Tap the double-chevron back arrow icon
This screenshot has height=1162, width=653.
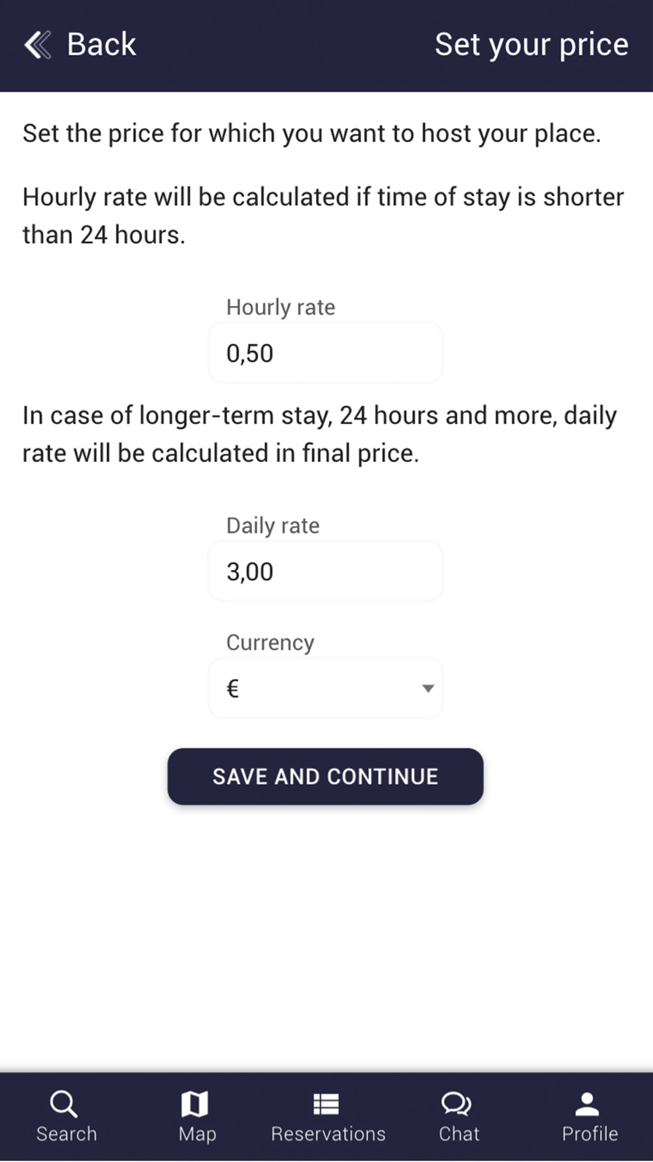[37, 45]
